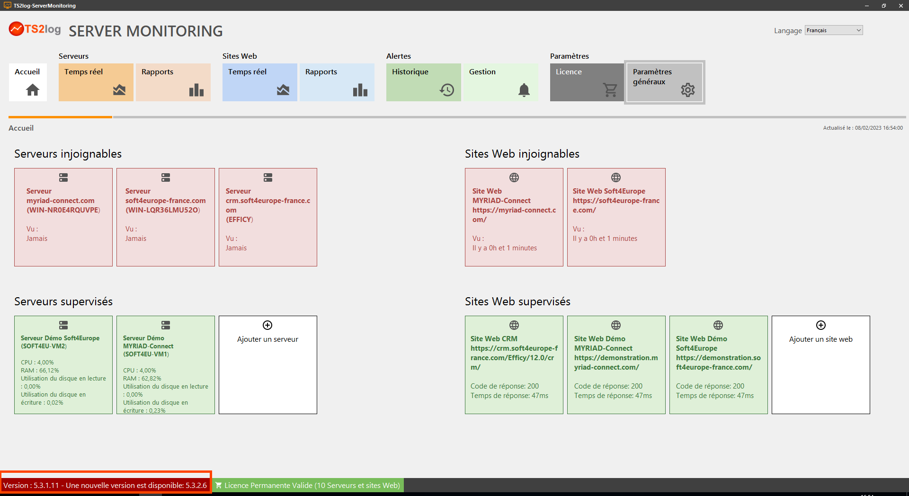Screen dimensions: 909x496
Task: Click RAM : 62,82% value
Action: tap(142, 379)
